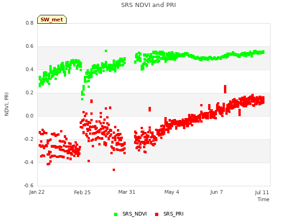Click the Jun 7 x-axis tick label

click(217, 192)
